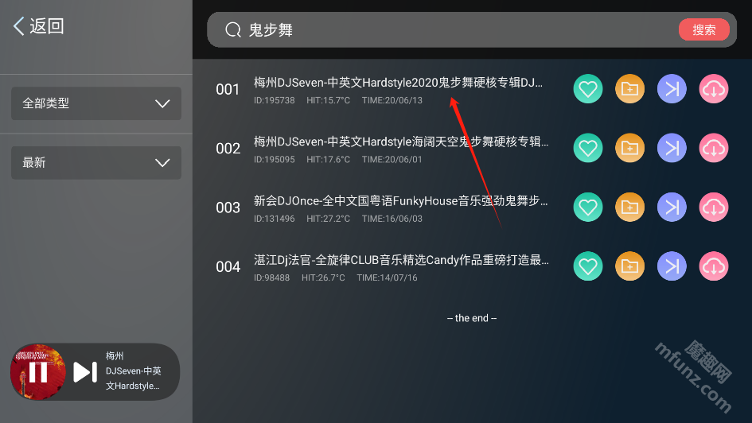Open track 003 新会DJOnce FunkyHouse title

[x=400, y=200]
